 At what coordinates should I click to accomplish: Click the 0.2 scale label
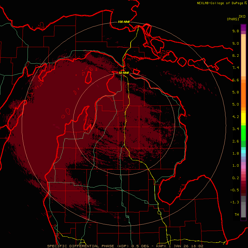coord(236,178)
